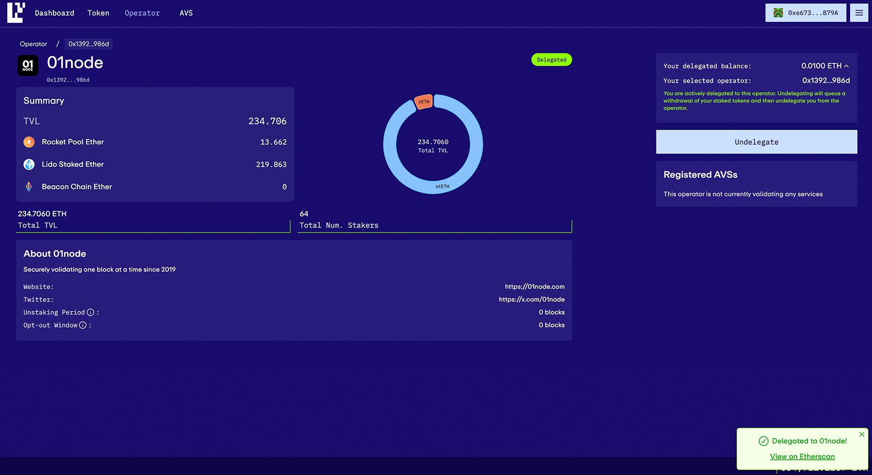Click the selected operator address 0x1392...986d
Viewport: 872px width, 475px height.
826,80
